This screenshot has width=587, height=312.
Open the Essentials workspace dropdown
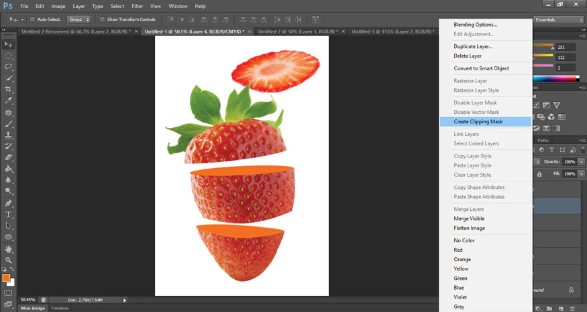click(558, 20)
